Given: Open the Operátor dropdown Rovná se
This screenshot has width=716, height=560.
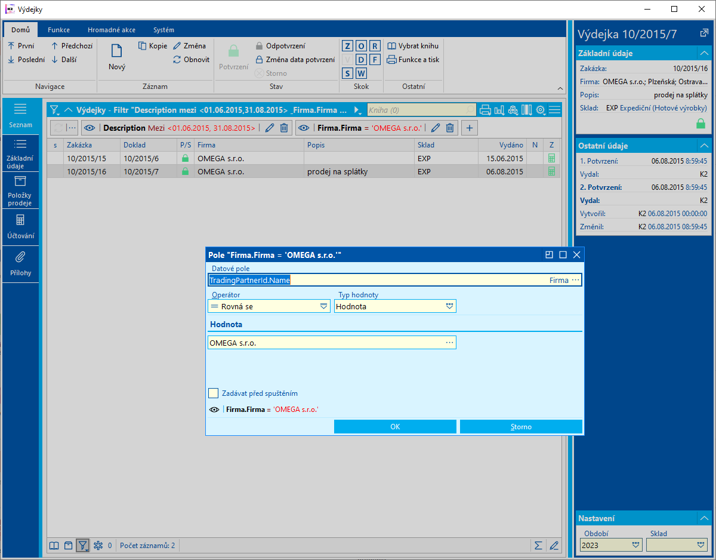Looking at the screenshot, I should 268,306.
